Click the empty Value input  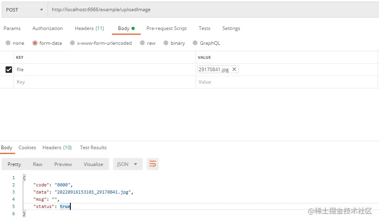286,82
